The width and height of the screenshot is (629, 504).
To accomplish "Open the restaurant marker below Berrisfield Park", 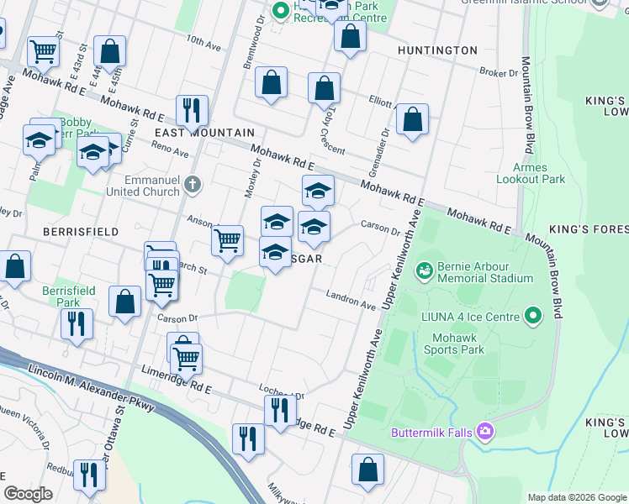I will point(77,326).
